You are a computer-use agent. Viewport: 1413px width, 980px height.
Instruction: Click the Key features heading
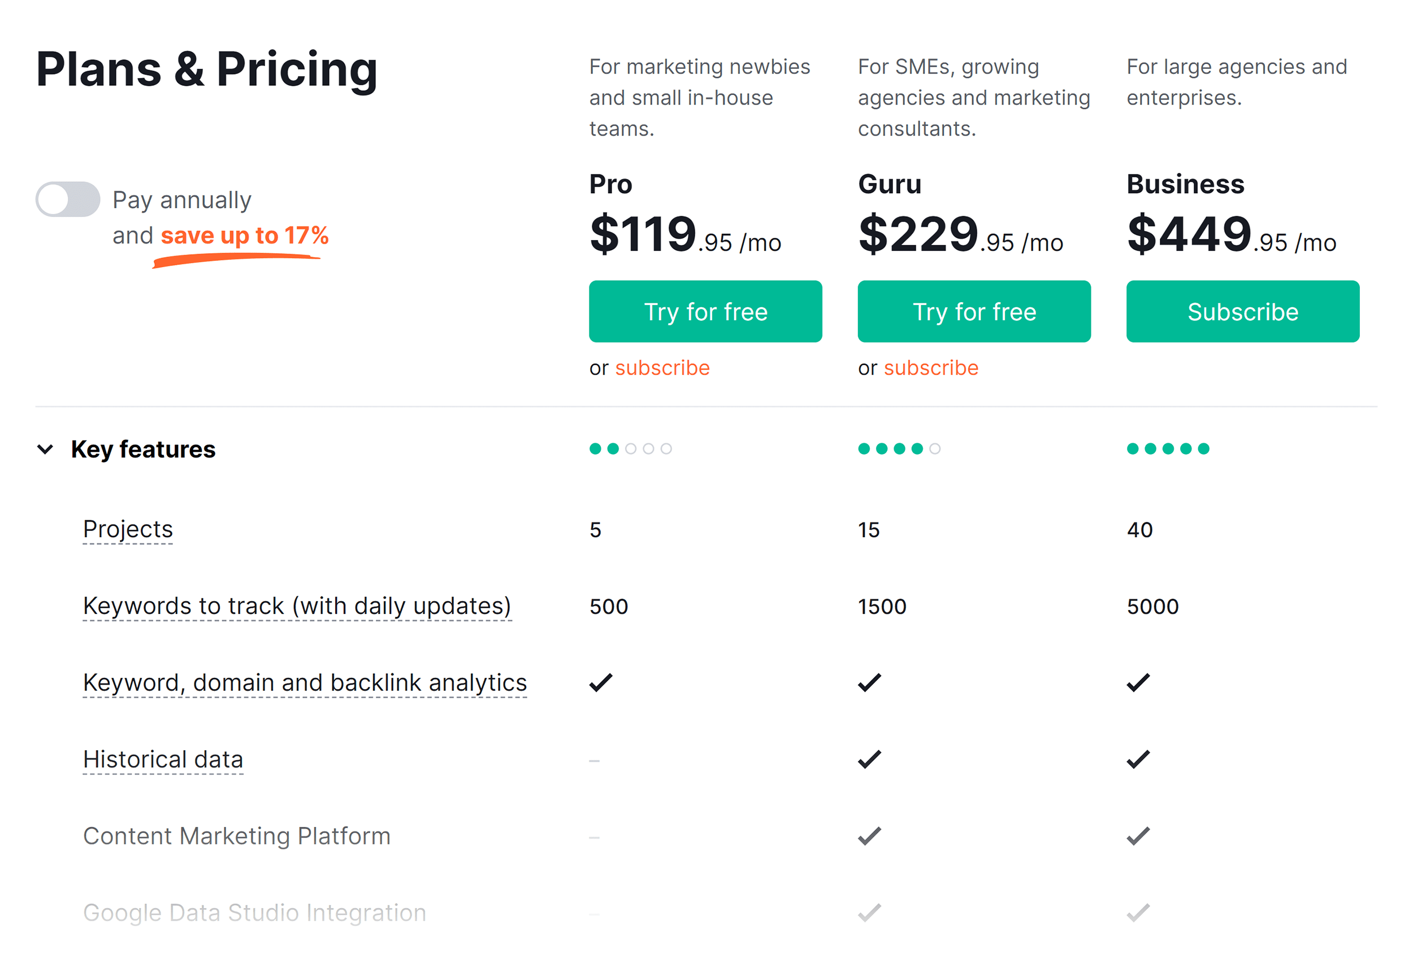tap(143, 449)
